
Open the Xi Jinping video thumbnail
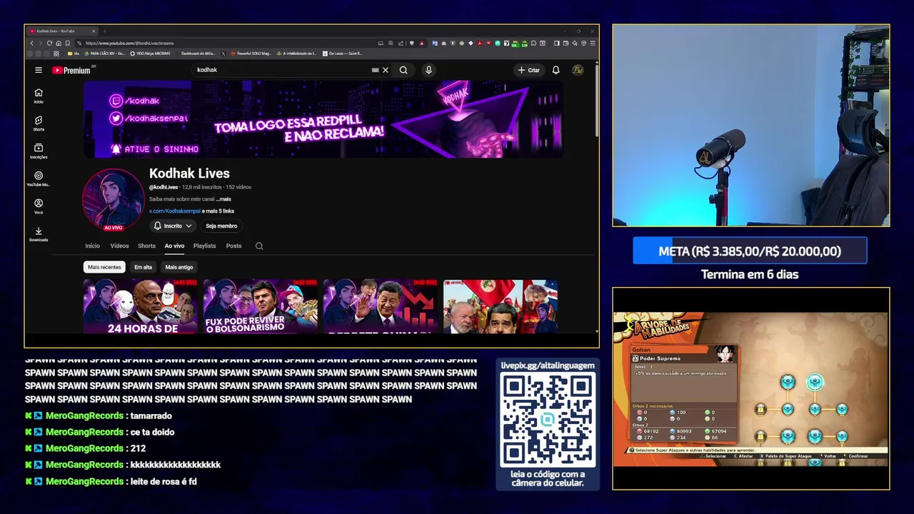pyautogui.click(x=381, y=306)
